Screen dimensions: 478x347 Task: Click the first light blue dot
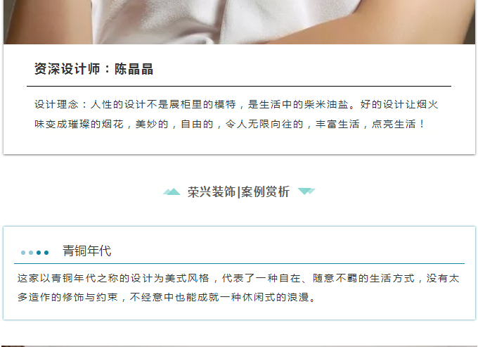pos(23,253)
